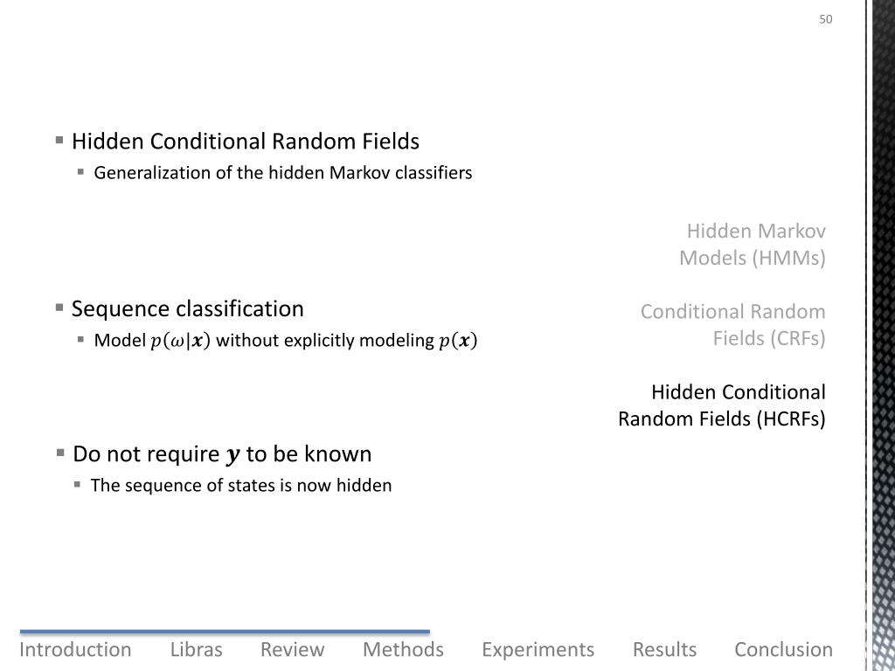Click the bullet before Hidden Conditional Random Fields
This screenshot has width=895, height=671.
pos(59,140)
